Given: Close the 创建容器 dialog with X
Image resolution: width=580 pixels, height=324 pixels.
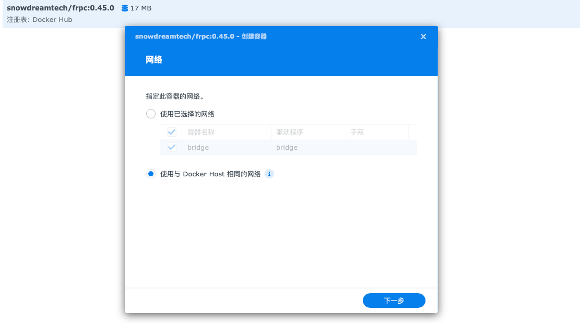Looking at the screenshot, I should pyautogui.click(x=423, y=37).
